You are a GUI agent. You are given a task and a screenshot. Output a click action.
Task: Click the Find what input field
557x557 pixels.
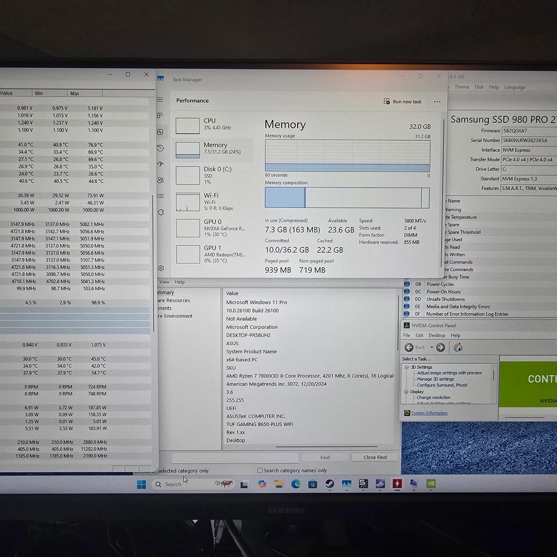pos(235,458)
